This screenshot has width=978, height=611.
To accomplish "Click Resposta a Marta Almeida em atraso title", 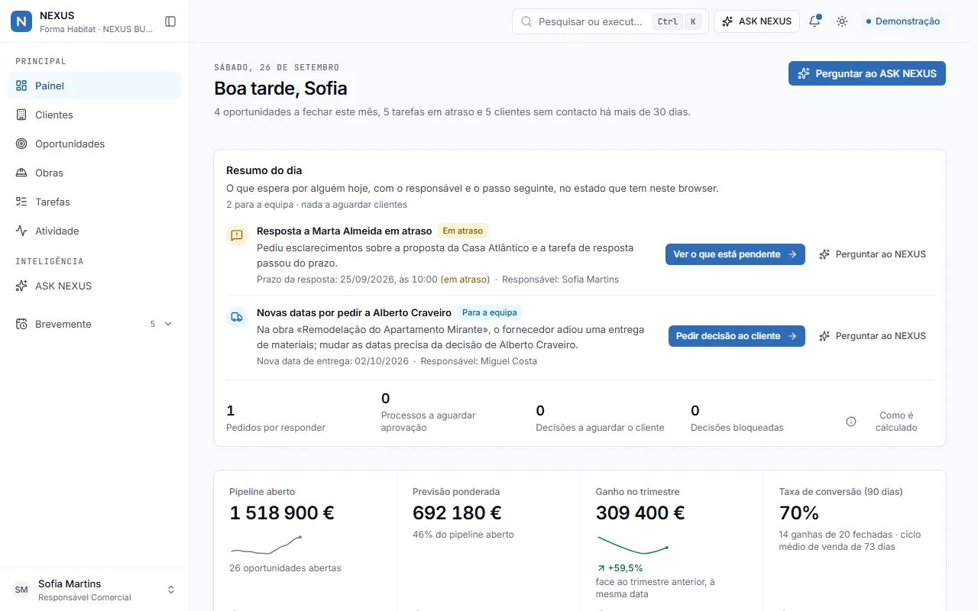I will 345,231.
